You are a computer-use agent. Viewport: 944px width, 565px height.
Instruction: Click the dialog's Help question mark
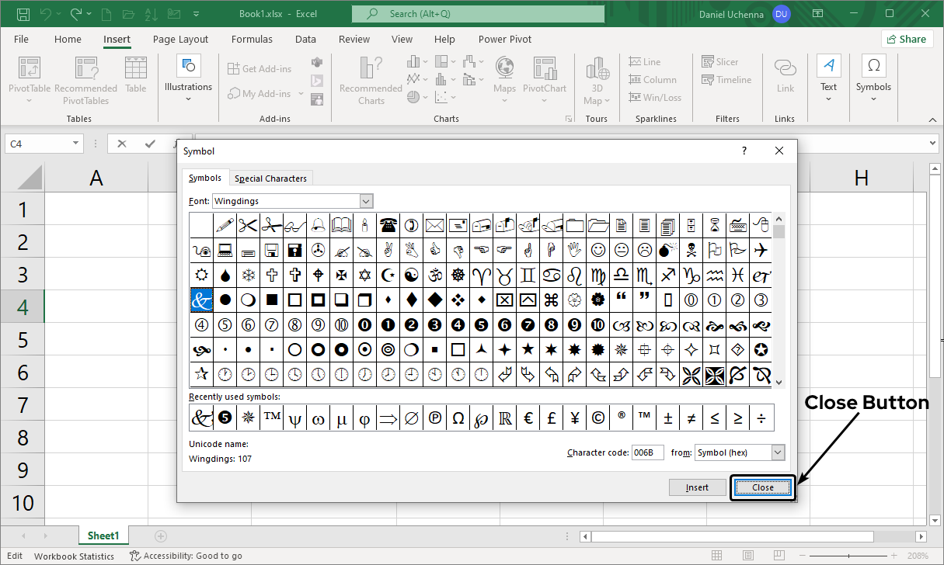[744, 151]
